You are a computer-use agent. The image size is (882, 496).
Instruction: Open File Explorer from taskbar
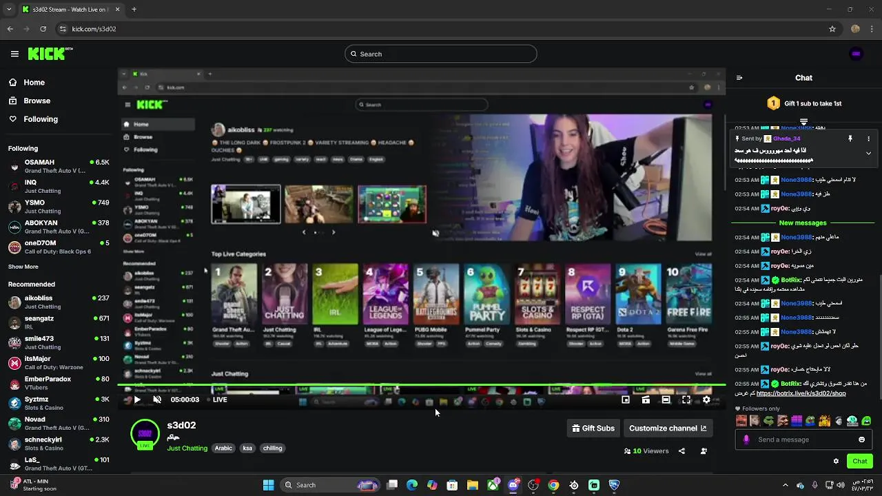[x=472, y=485]
